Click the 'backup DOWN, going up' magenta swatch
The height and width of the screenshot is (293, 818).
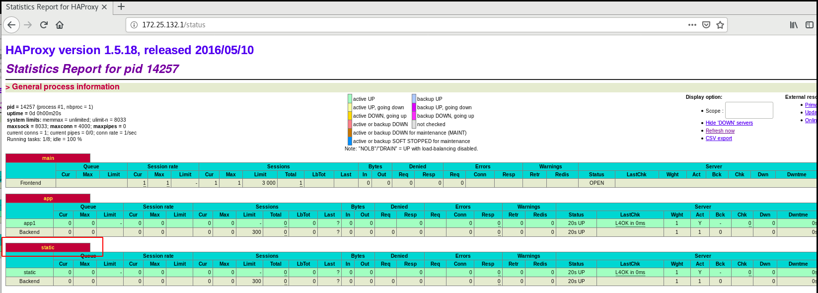pyautogui.click(x=414, y=116)
